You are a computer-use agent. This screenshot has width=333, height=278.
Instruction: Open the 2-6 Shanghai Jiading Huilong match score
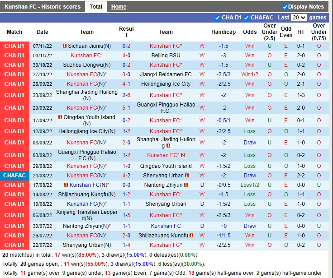click(x=126, y=95)
